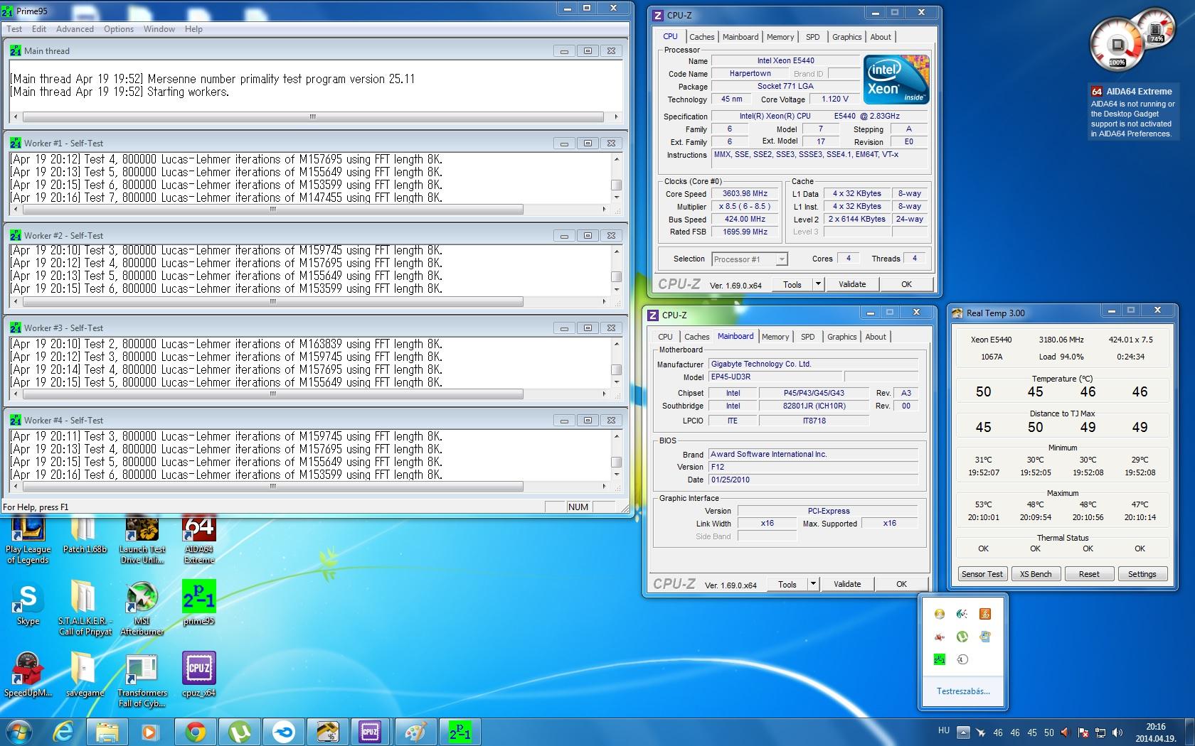Open the Advanced menu in Prime95
The height and width of the screenshot is (746, 1195).
pos(75,29)
